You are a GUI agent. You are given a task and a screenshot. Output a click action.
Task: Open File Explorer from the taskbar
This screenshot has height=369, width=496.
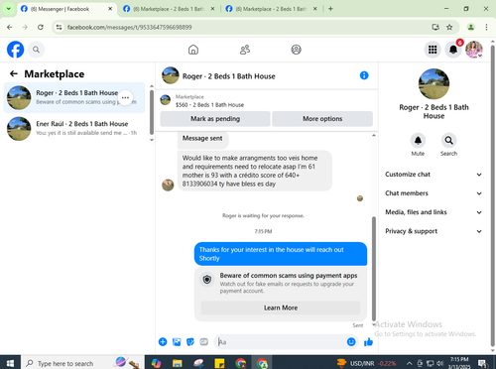(x=178, y=363)
